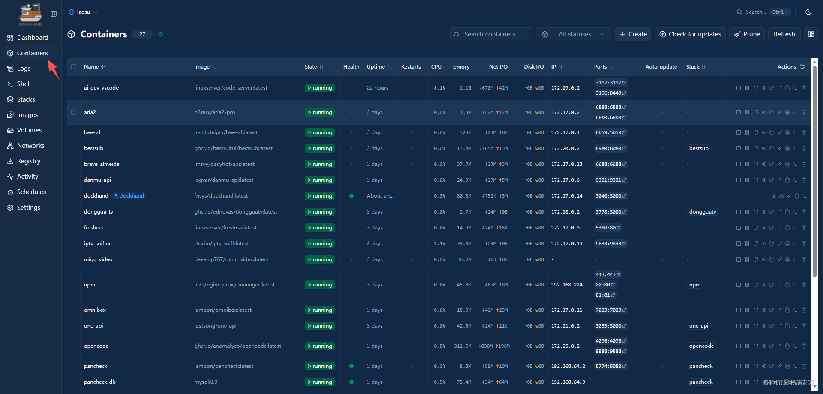This screenshot has width=823, height=394.
Task: Open the global Search box
Action: tap(763, 12)
